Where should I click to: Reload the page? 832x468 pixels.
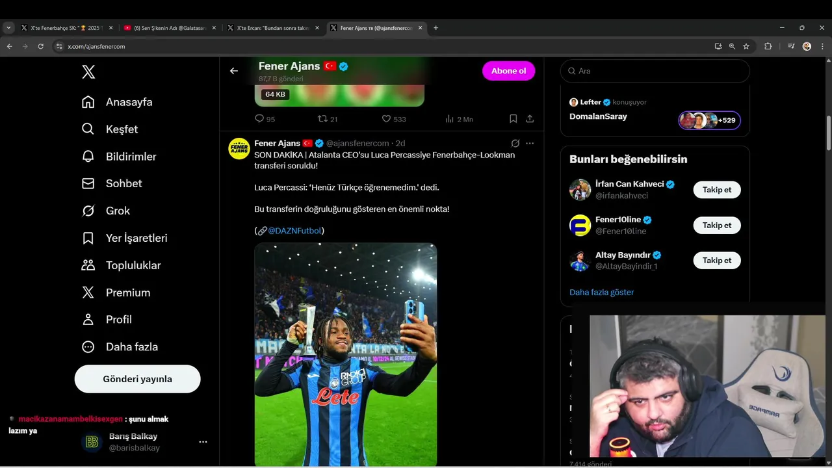click(x=41, y=46)
